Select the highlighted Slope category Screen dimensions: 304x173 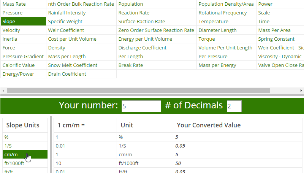tap(23, 21)
